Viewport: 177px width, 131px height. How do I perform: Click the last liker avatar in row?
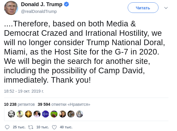[x=80, y=114]
